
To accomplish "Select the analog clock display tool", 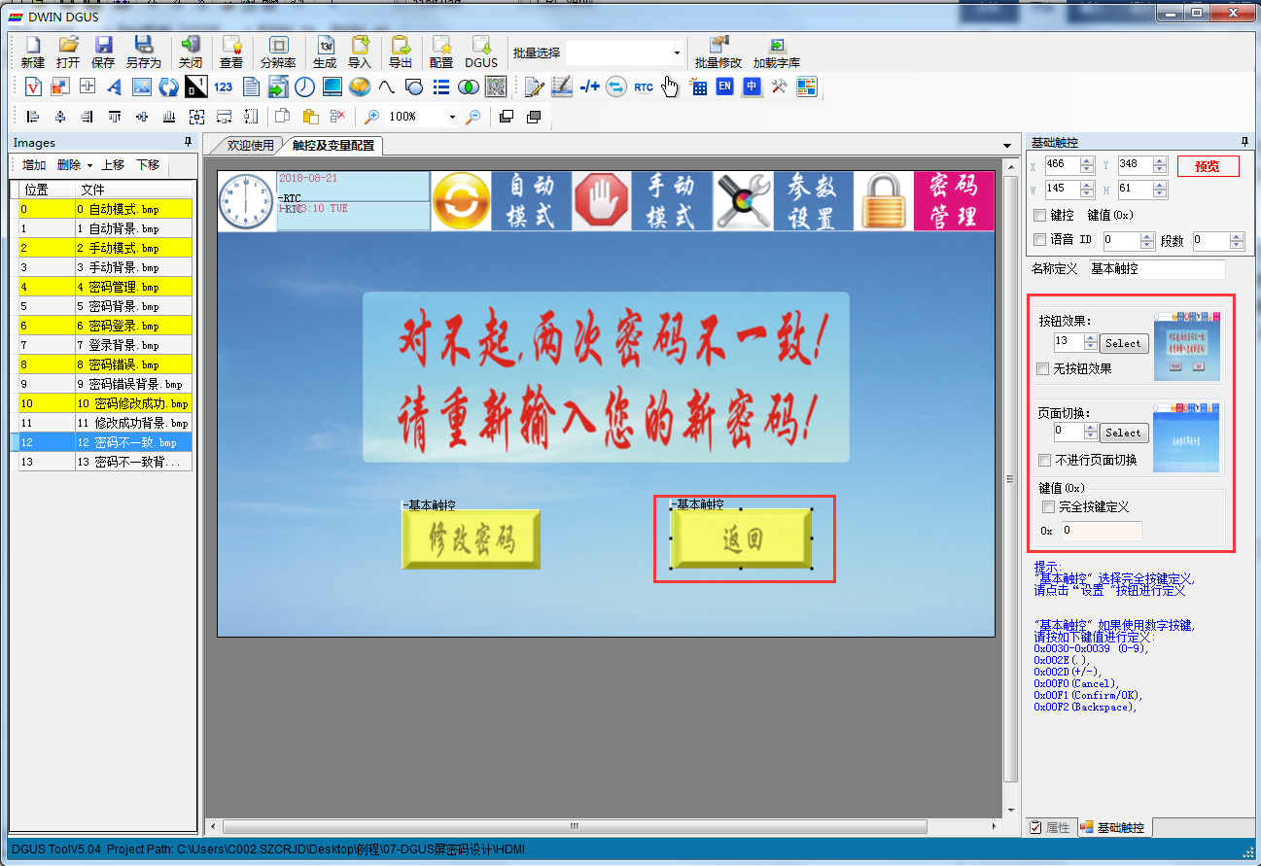I will 305,87.
